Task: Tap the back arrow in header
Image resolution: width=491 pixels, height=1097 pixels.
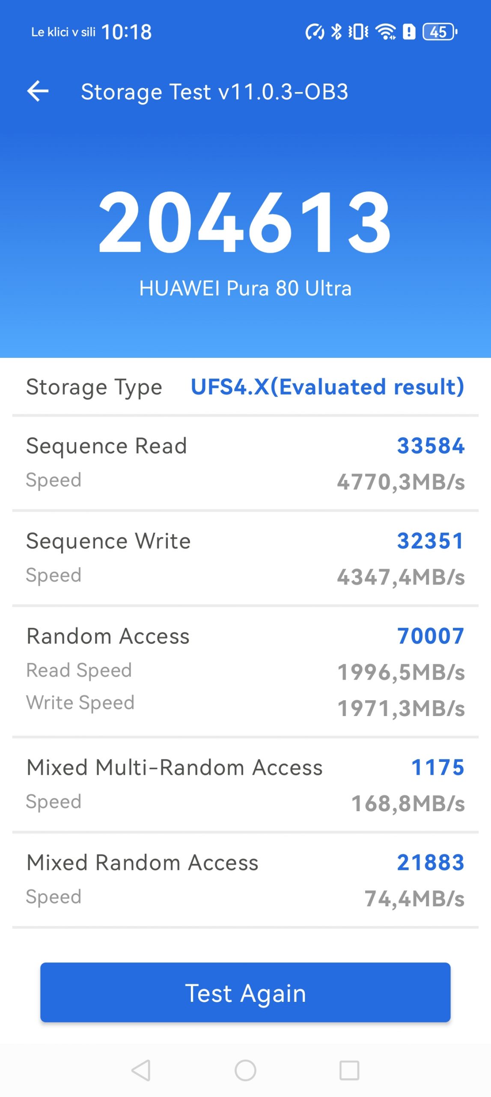Action: (38, 91)
